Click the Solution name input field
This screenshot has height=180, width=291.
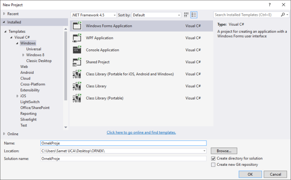tap(123, 159)
